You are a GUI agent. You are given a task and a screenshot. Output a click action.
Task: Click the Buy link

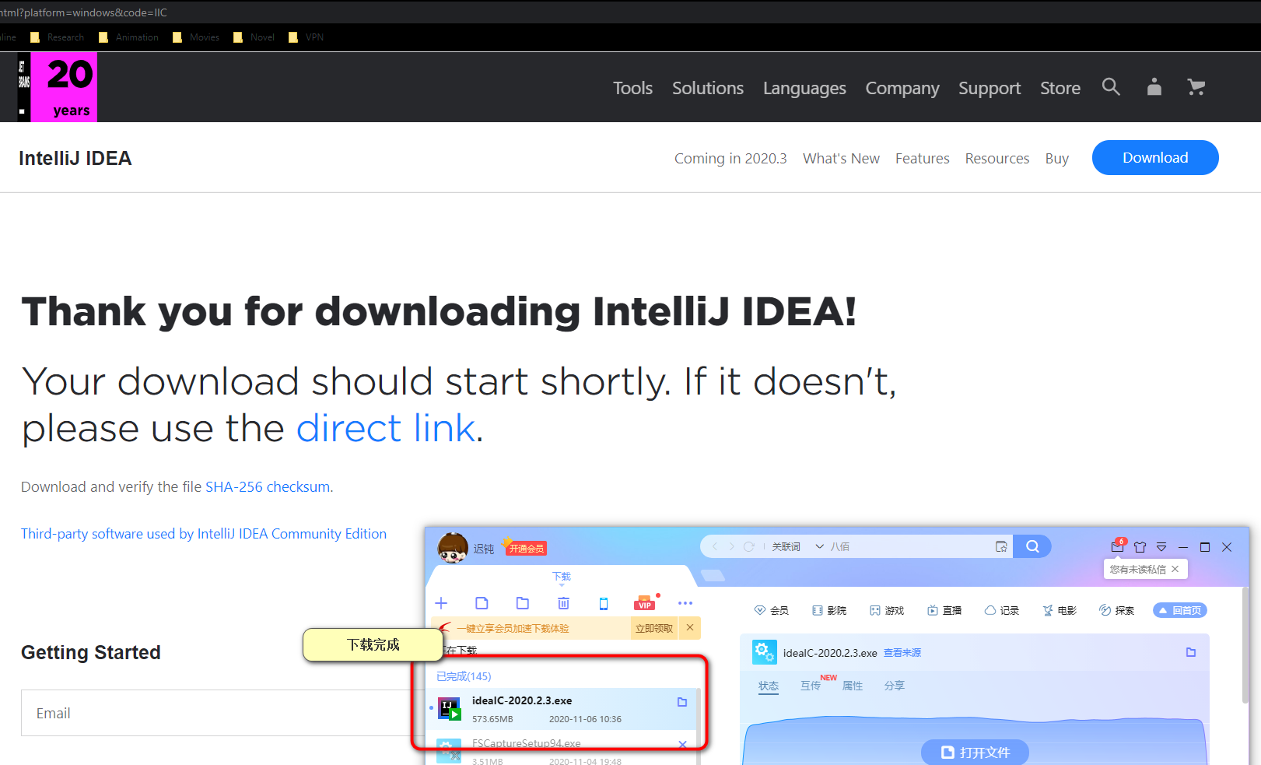1056,158
